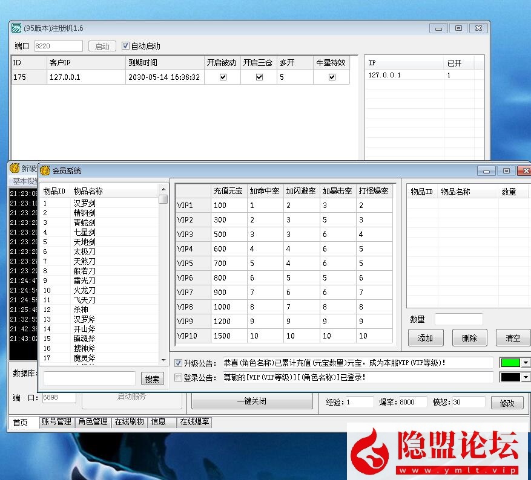Image resolution: width=531 pixels, height=480 pixels.
Task: Click the green color swatch for upgrade announcements
Action: [x=510, y=363]
